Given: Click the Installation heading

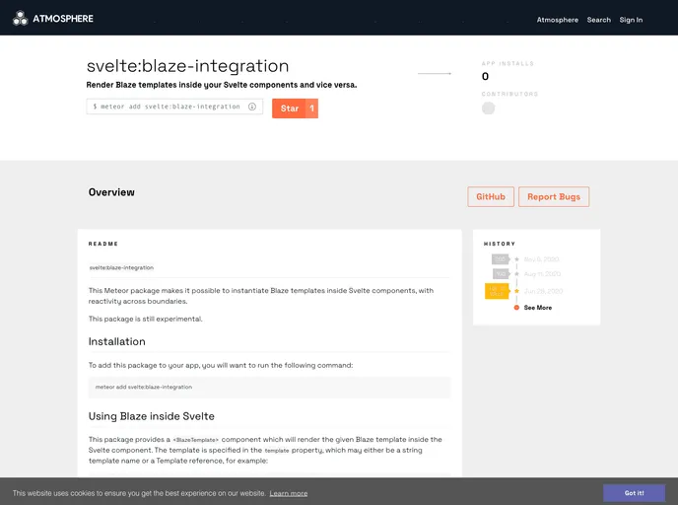Looking at the screenshot, I should coord(116,342).
